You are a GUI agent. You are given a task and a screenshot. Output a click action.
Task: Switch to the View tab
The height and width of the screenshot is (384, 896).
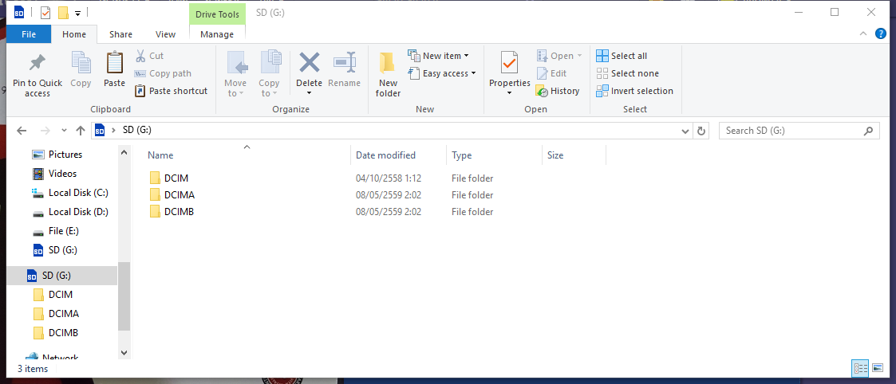click(166, 34)
